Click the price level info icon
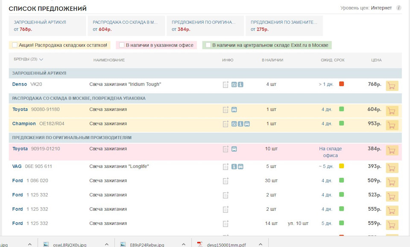This screenshot has height=247, width=410. (399, 8)
